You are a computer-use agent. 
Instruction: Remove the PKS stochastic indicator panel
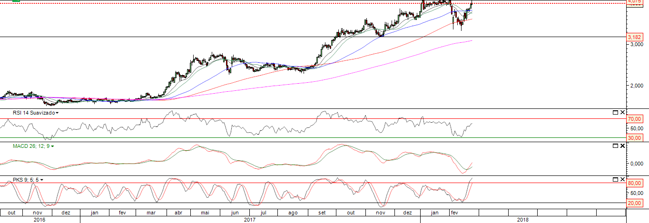(x=622, y=179)
